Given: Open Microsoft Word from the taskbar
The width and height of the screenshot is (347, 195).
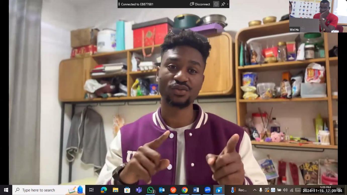Looking at the screenshot, I should (196, 190).
